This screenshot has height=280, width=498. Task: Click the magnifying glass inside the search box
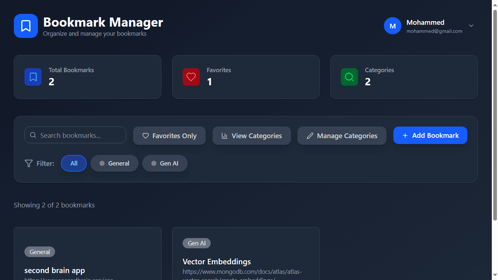33,135
